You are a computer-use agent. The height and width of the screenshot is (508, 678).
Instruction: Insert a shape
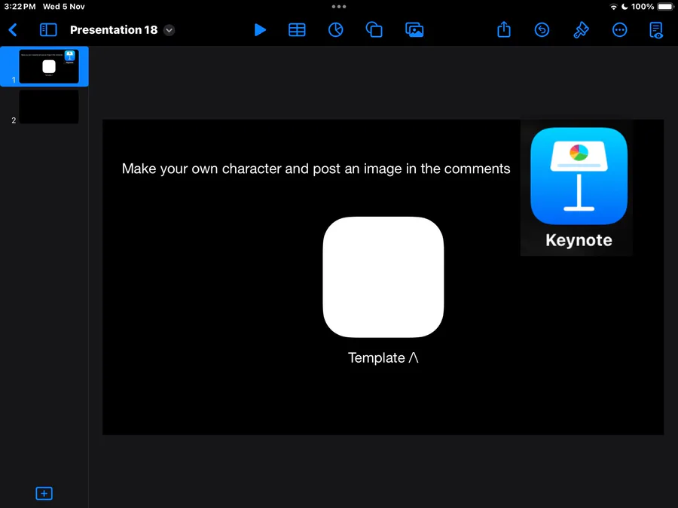pos(374,30)
